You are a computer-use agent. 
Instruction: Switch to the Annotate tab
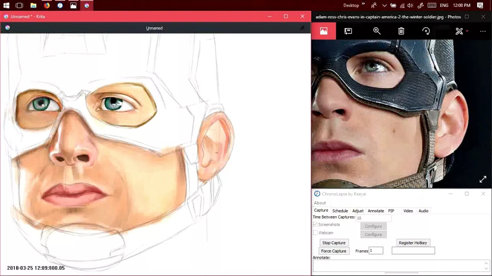pos(376,211)
